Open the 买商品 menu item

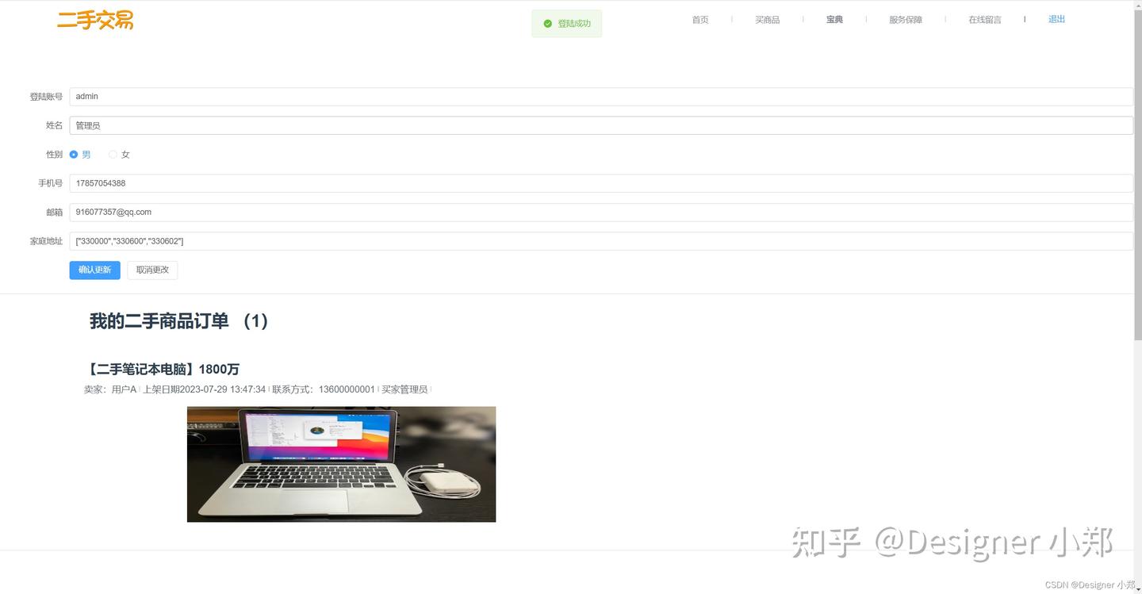coord(767,20)
